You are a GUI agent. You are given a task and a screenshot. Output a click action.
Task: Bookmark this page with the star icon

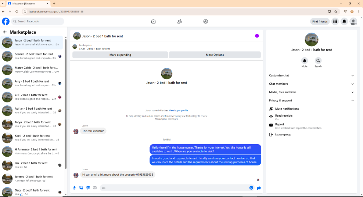(336, 12)
